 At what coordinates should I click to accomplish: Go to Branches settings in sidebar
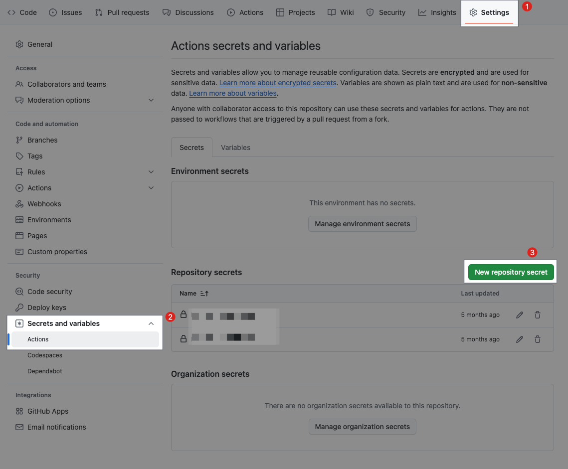click(x=42, y=140)
